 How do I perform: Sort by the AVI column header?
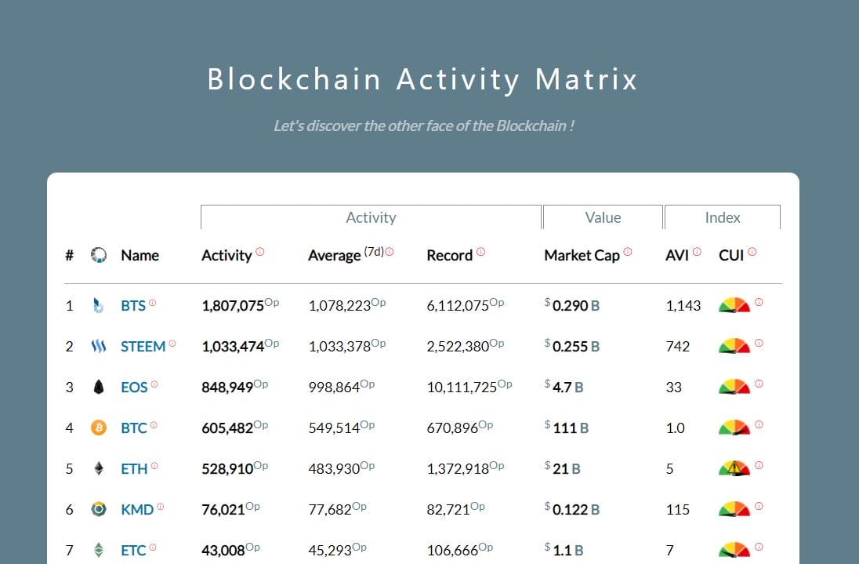677,256
